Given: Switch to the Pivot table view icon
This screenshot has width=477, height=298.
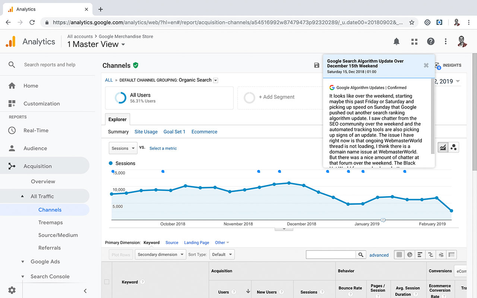Looking at the screenshot, I should (451, 255).
